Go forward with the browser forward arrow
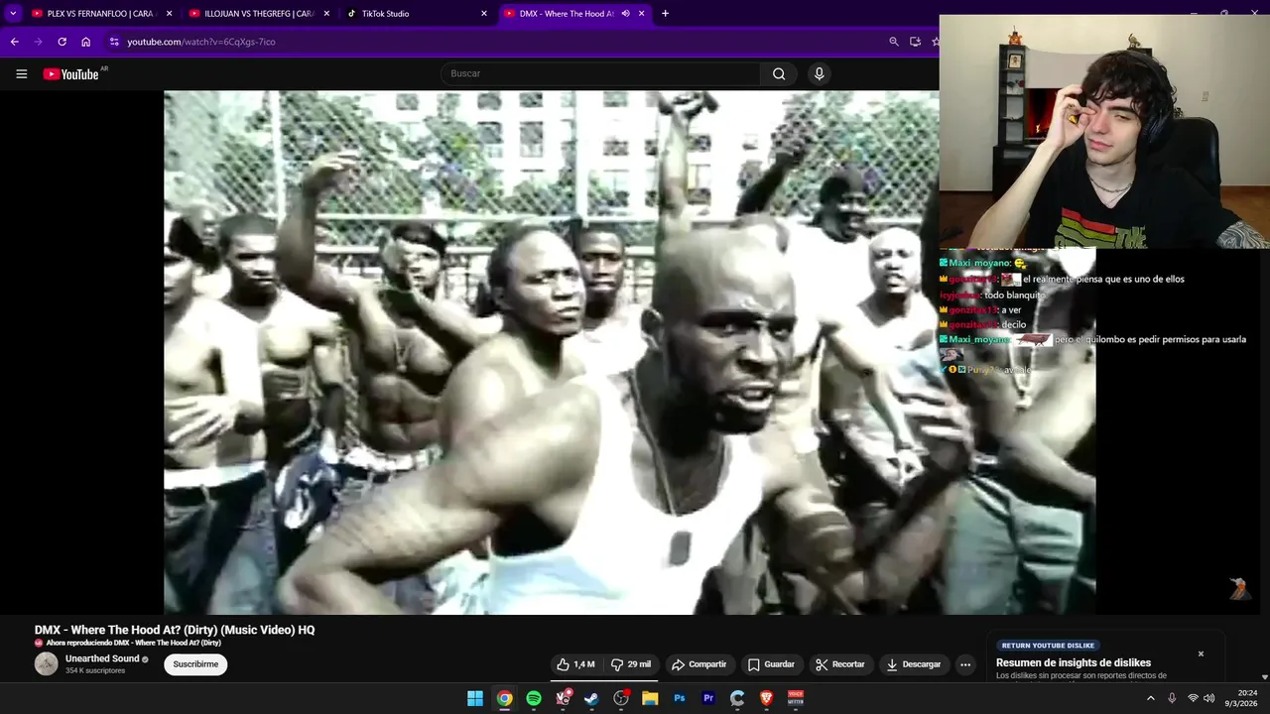This screenshot has width=1270, height=714. pos(38,42)
